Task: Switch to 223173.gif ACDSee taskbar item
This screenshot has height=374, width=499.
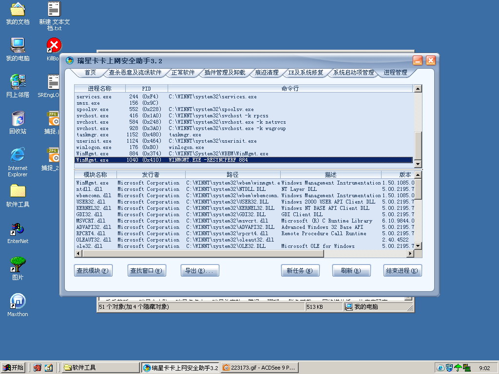Action: click(259, 368)
